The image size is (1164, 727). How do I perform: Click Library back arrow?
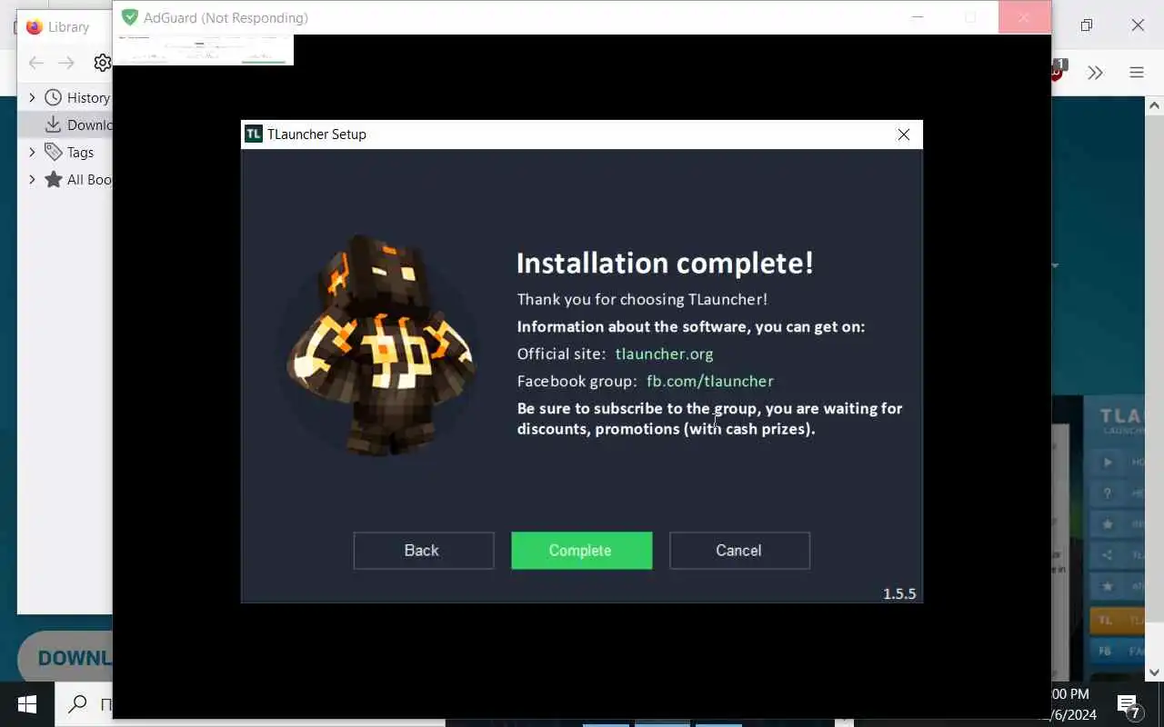[35, 63]
